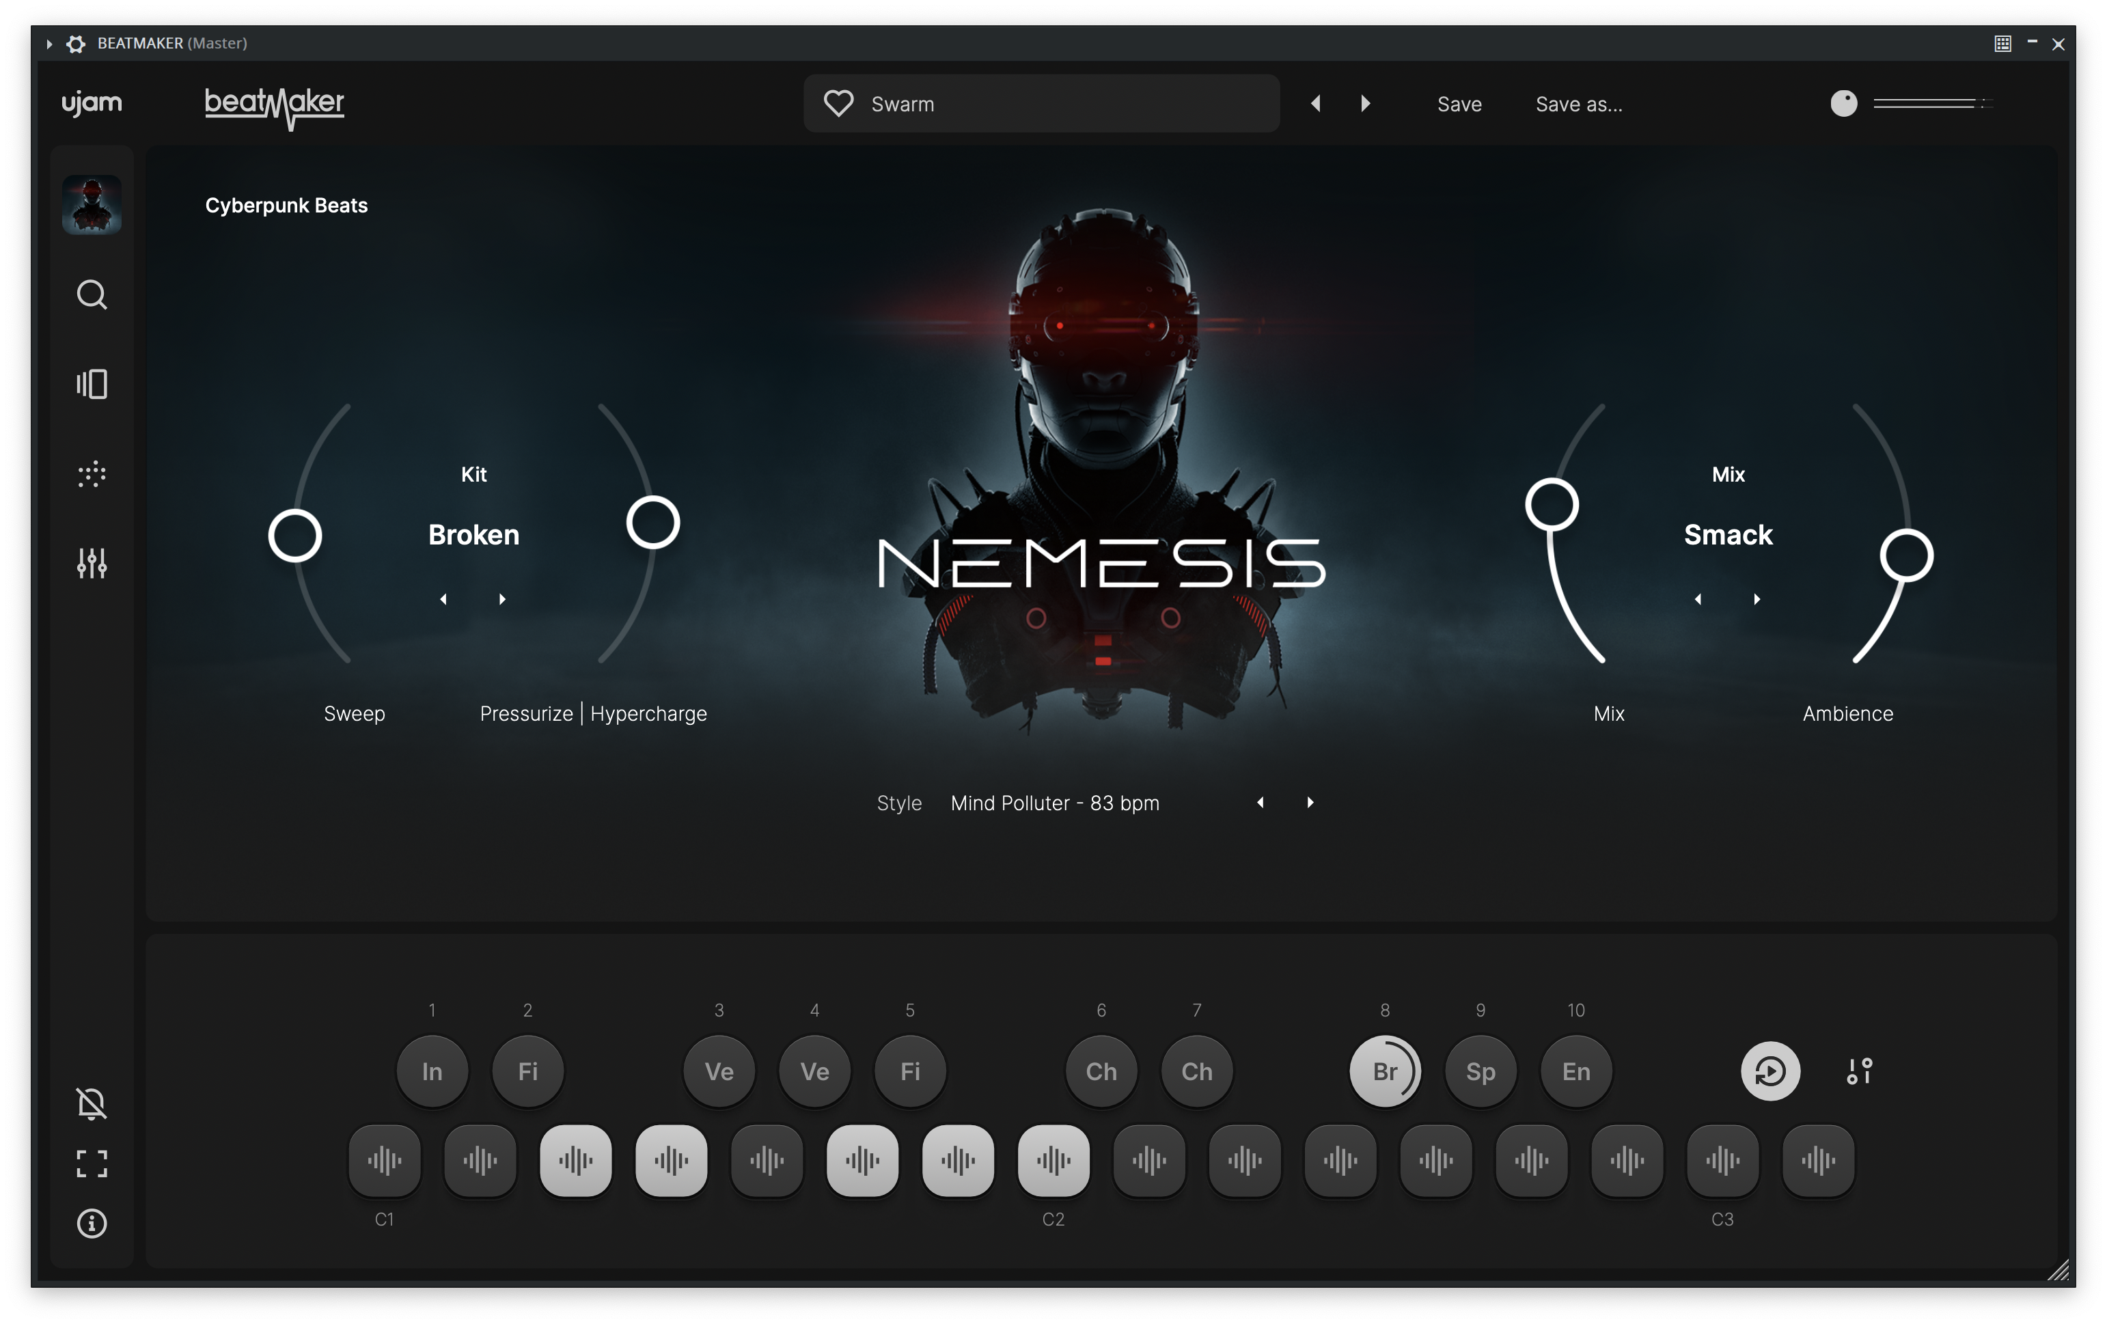The height and width of the screenshot is (1324, 2107).
Task: Play the seventh drum pad, highlighted
Action: [x=958, y=1161]
